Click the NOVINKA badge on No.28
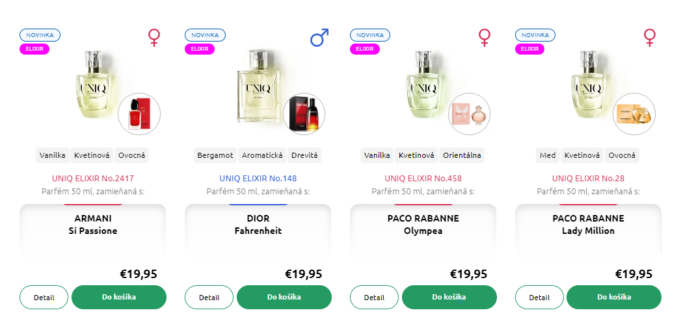Viewport: 681px width, 332px height. click(535, 35)
